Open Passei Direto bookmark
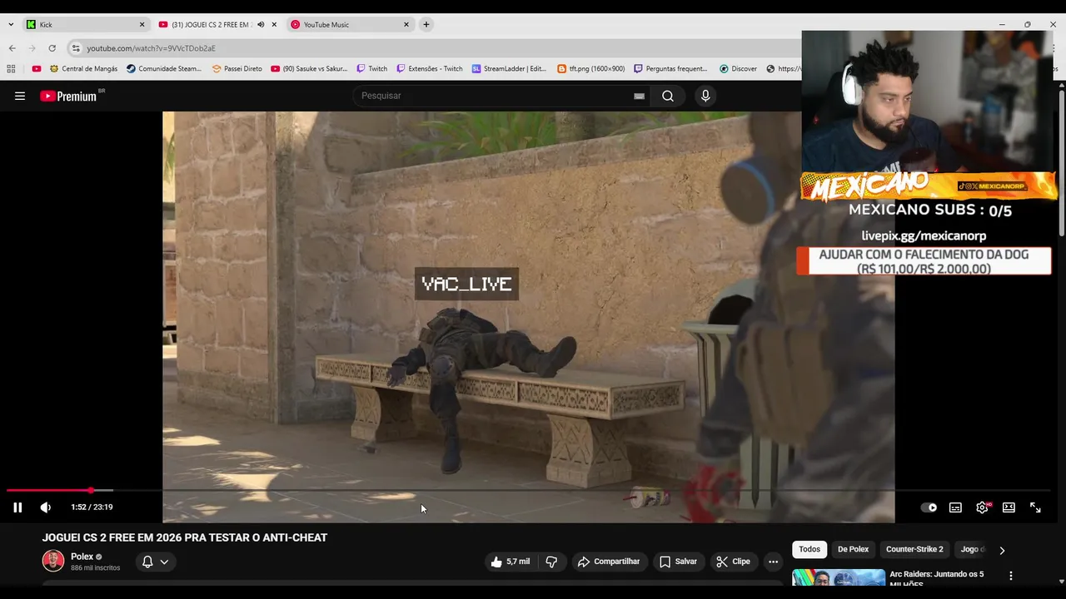The image size is (1066, 599). (x=237, y=69)
